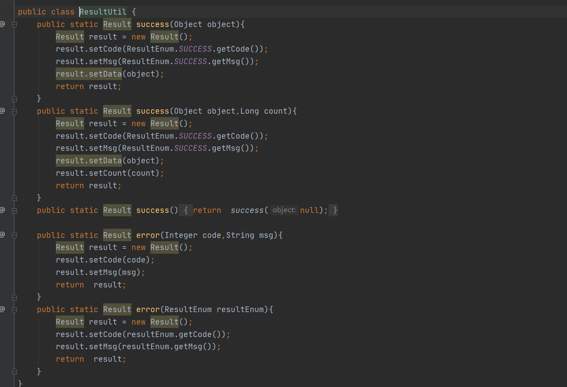Click the "Integer code" parameter

(x=193, y=235)
